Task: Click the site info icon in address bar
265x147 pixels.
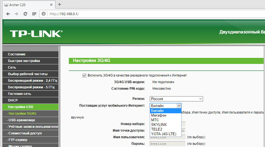Action: point(44,14)
